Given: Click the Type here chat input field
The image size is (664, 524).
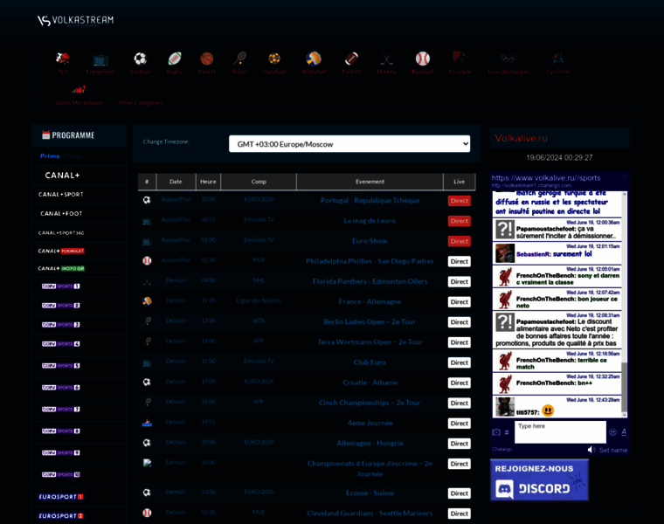Looking at the screenshot, I should click(560, 431).
